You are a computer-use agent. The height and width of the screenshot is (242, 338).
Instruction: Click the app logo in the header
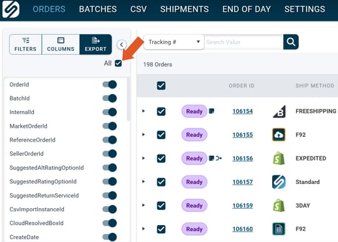(x=11, y=9)
